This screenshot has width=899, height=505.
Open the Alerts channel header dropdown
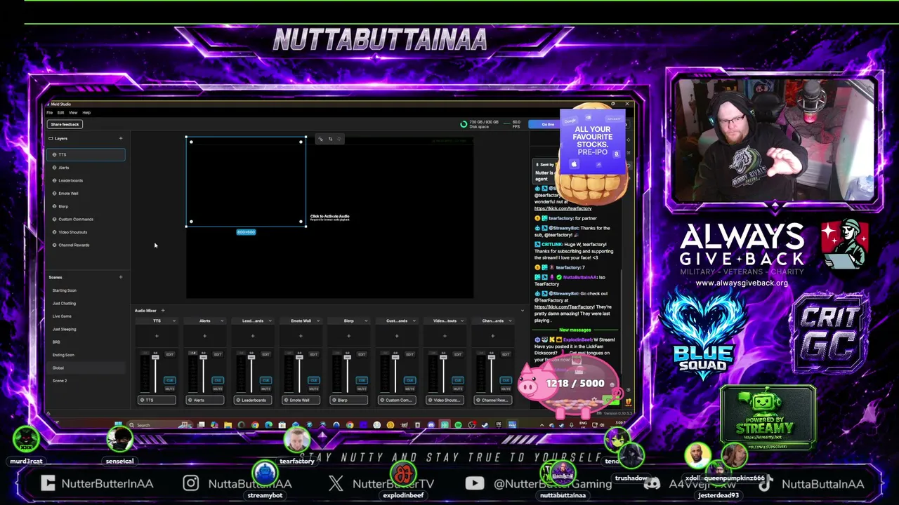[222, 321]
